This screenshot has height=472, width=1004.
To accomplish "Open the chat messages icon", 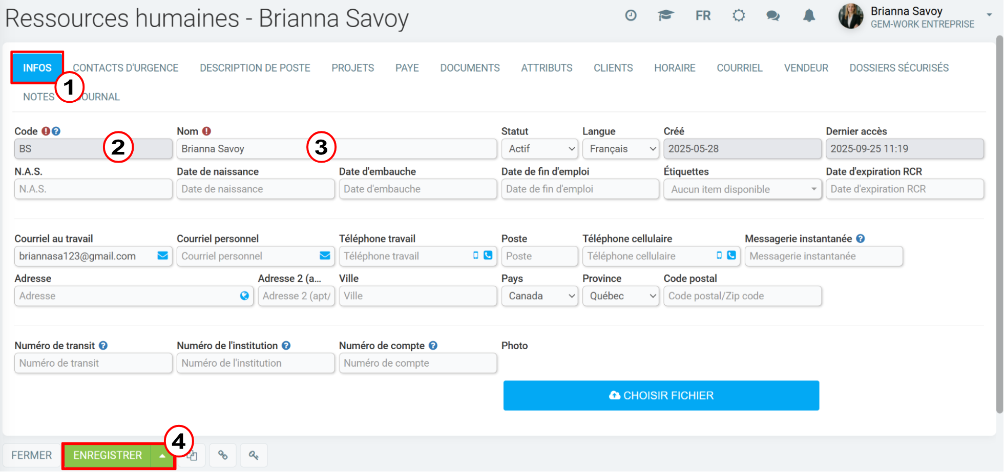I will pos(773,16).
